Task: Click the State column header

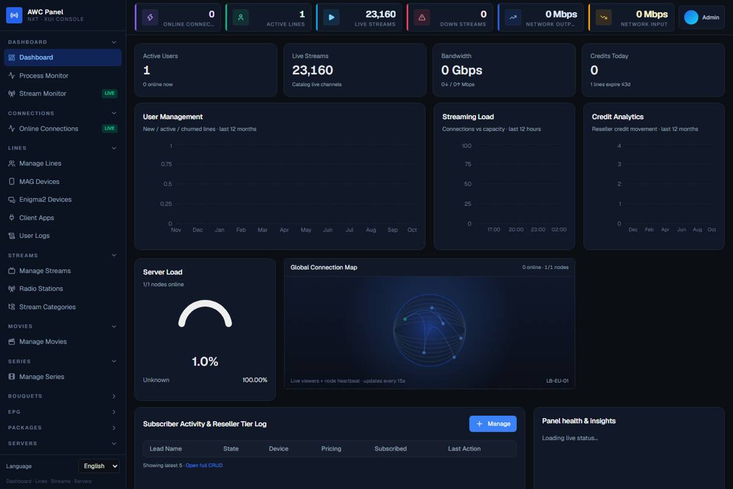Action: pyautogui.click(x=231, y=449)
